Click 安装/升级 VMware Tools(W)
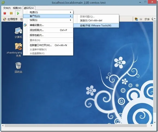This screenshot has width=158, height=132. click(96, 25)
